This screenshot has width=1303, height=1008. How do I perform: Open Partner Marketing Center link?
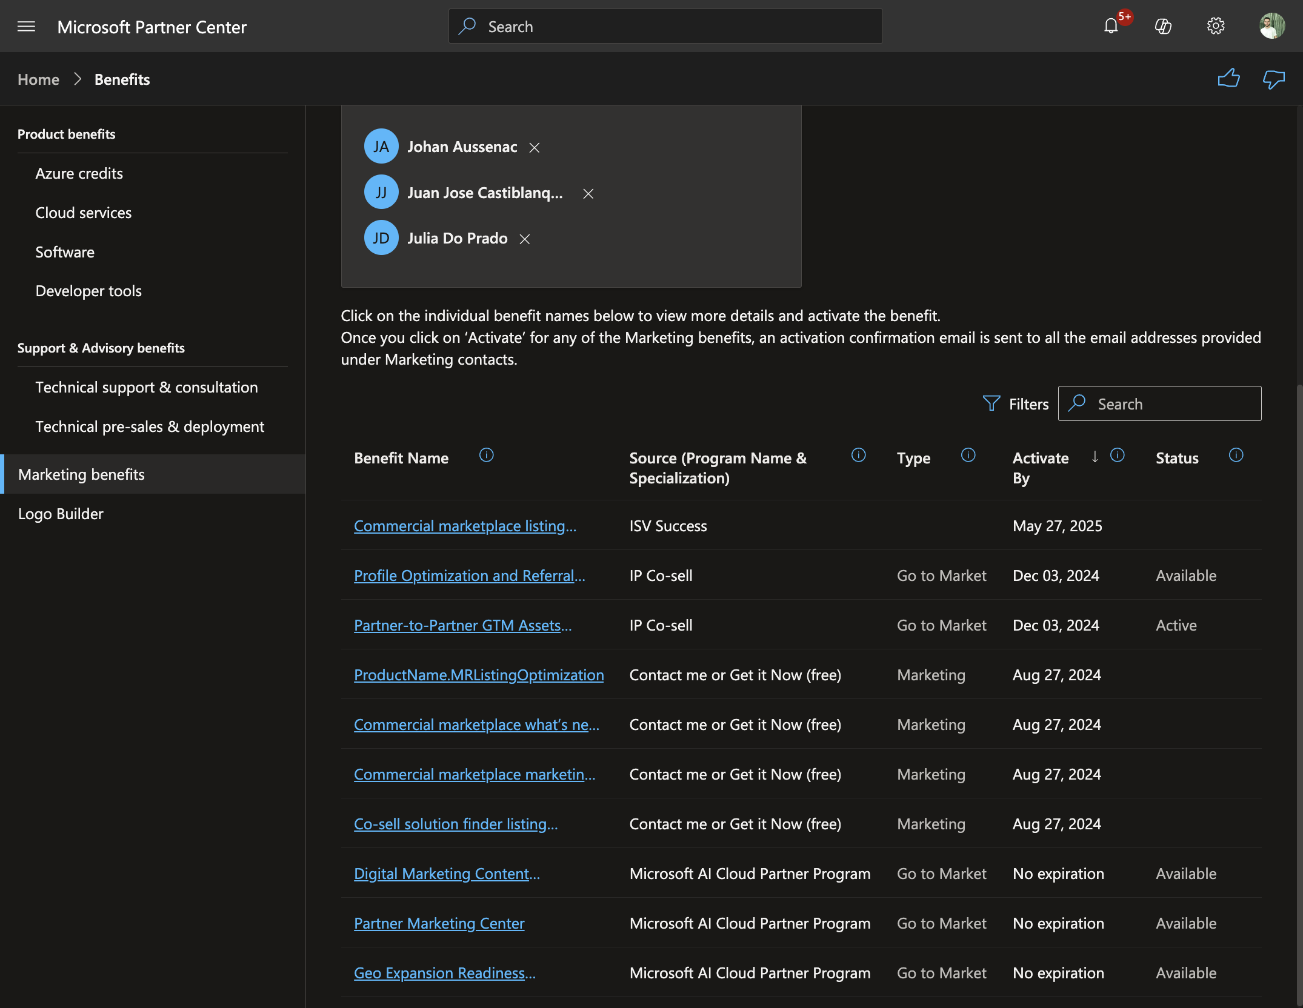tap(439, 923)
